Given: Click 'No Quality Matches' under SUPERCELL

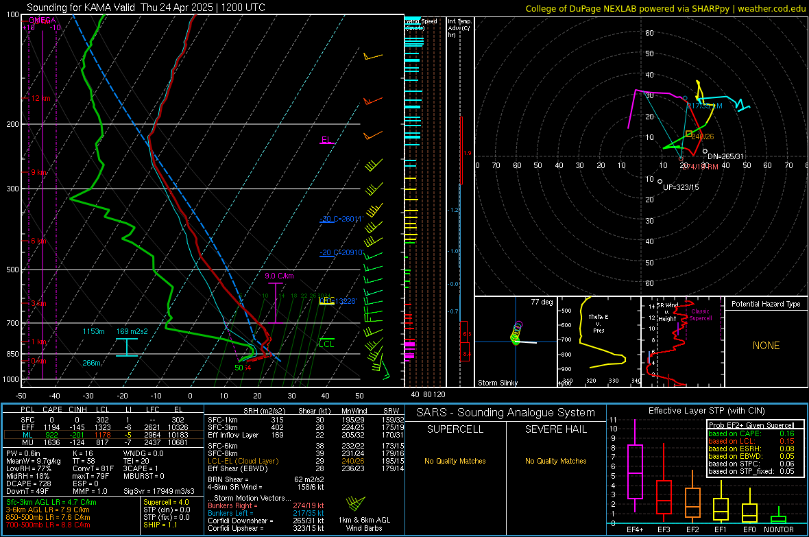Looking at the screenshot, I should (x=455, y=461).
